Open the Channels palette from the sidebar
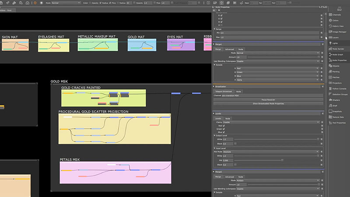This screenshot has height=197, width=350. pos(336,14)
